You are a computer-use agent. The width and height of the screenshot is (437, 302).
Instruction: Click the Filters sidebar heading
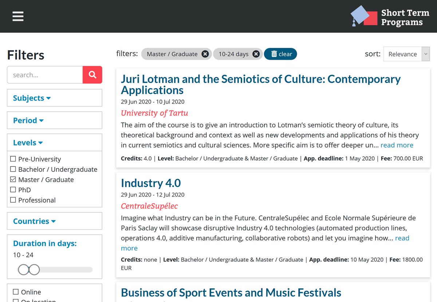pos(26,55)
